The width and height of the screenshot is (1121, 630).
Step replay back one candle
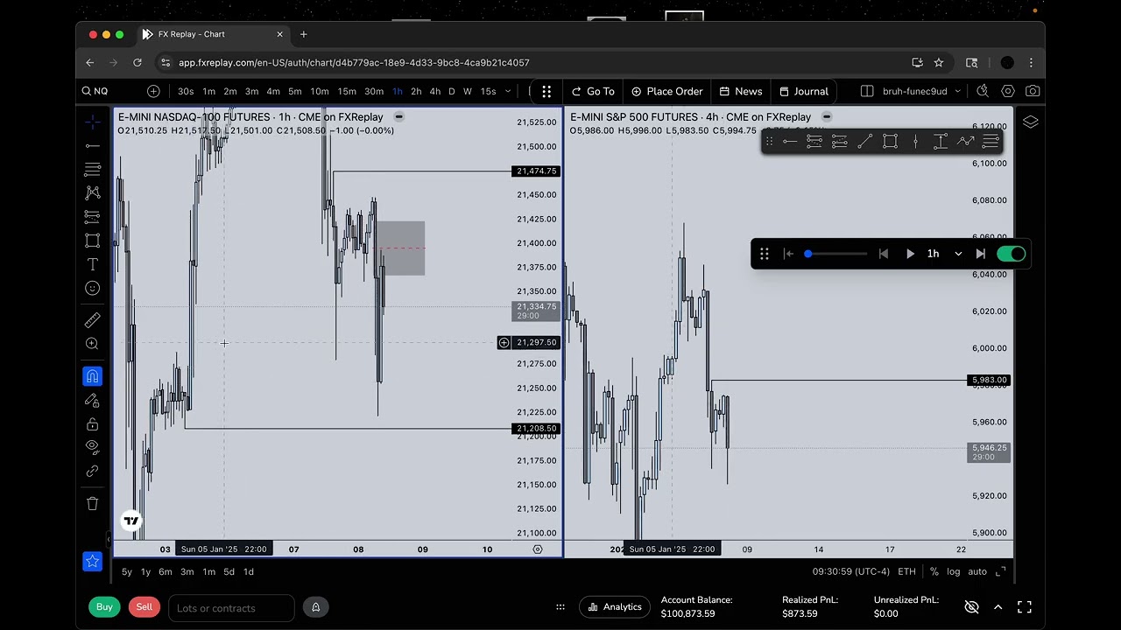[884, 254]
